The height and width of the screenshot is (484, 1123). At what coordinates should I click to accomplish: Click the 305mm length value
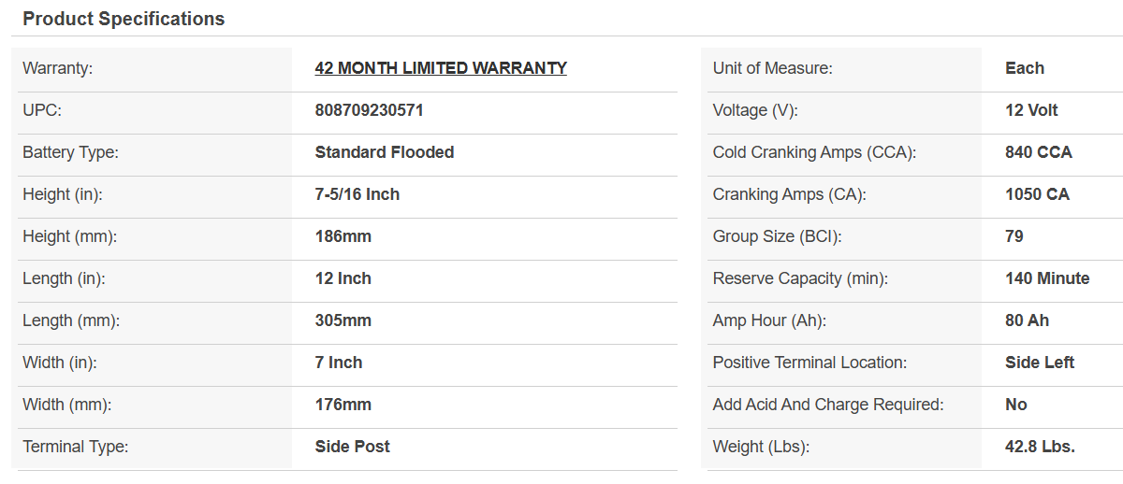[x=343, y=320]
